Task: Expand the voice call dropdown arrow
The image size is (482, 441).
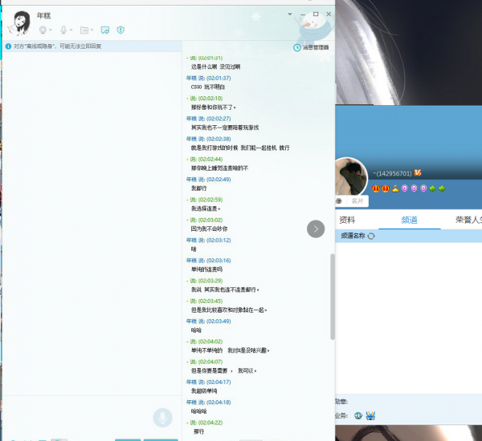Action: 73,30
